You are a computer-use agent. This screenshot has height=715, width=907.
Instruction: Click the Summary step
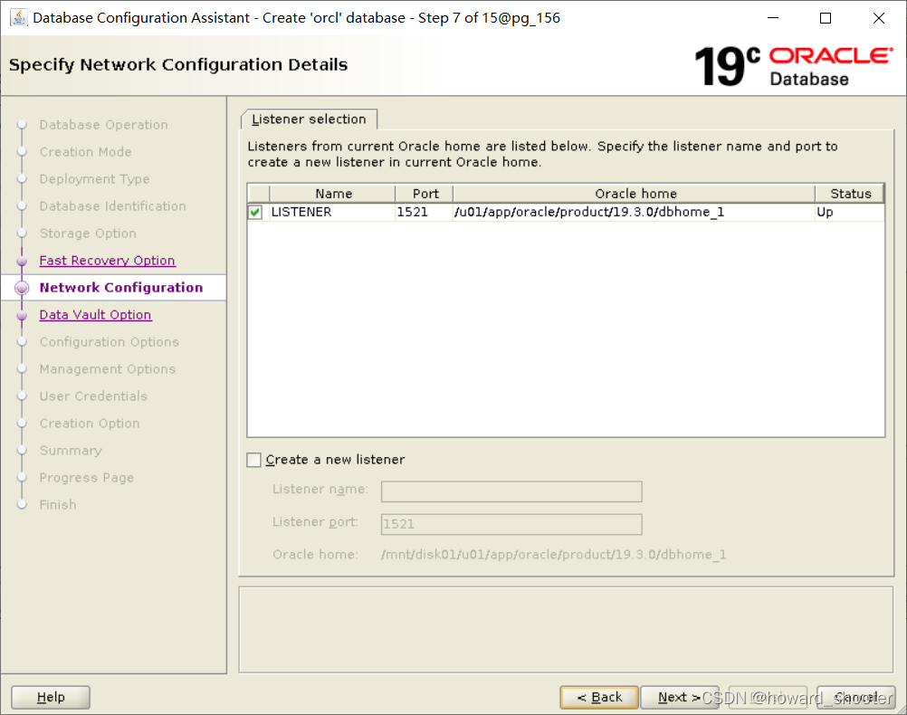(x=71, y=451)
